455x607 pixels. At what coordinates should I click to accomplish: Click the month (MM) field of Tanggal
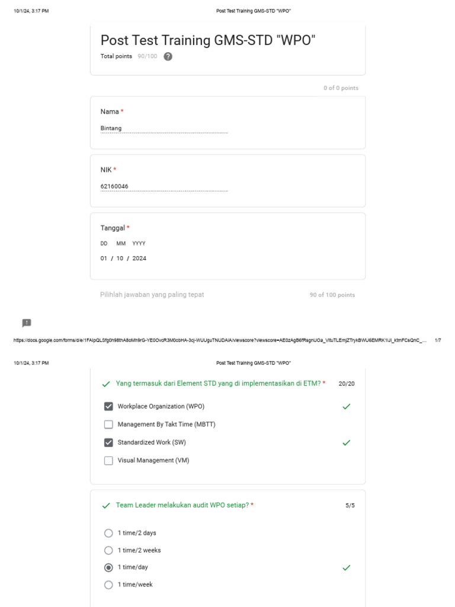pyautogui.click(x=120, y=258)
